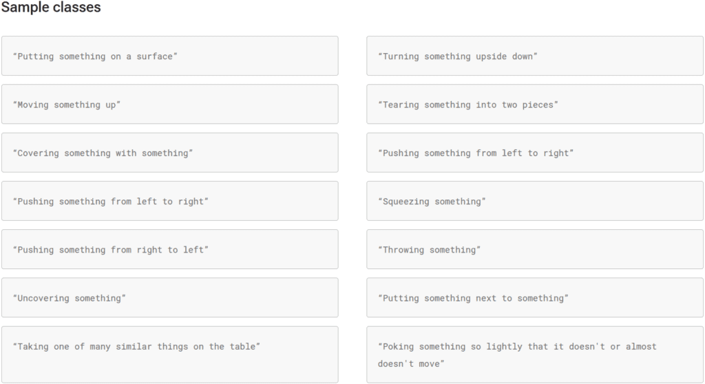Open the "Covering something with something" class
Viewport: 705px width, 384px height.
tap(169, 153)
